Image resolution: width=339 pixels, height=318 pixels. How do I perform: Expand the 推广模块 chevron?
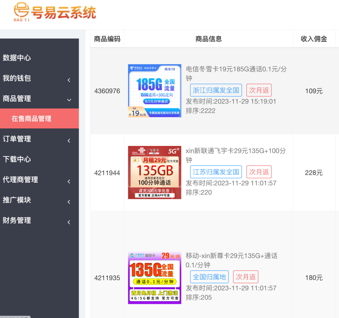point(69,202)
